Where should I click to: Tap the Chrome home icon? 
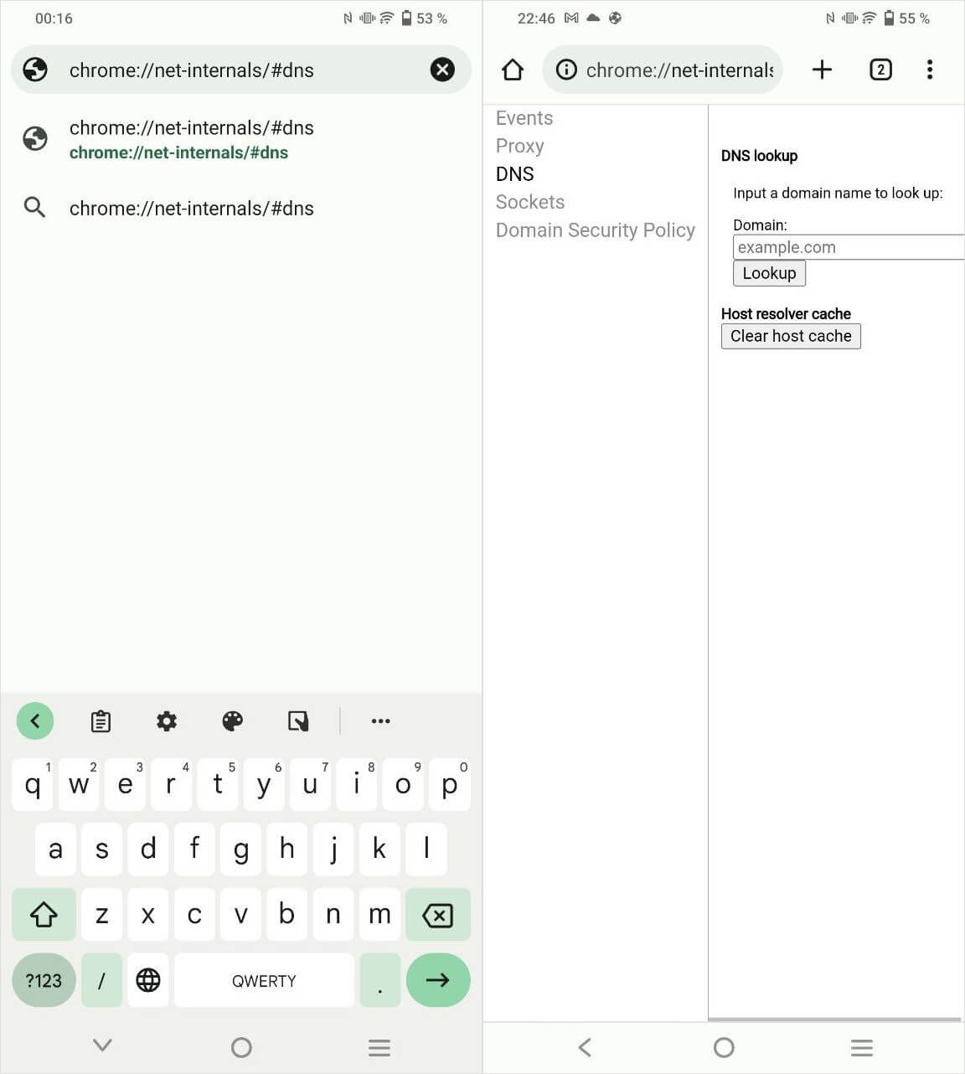coord(513,70)
